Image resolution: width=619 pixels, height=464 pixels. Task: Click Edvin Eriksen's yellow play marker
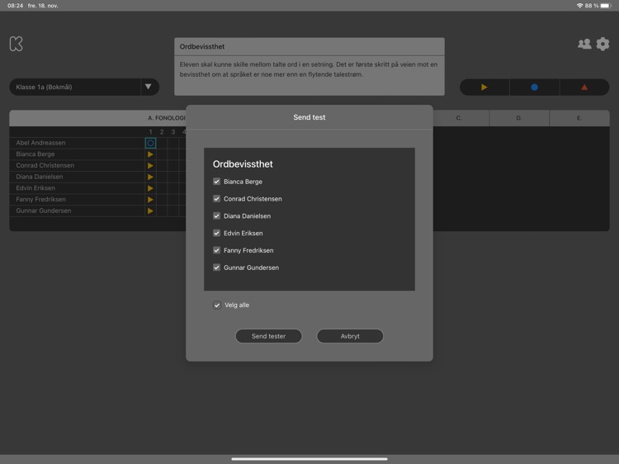[x=150, y=188]
